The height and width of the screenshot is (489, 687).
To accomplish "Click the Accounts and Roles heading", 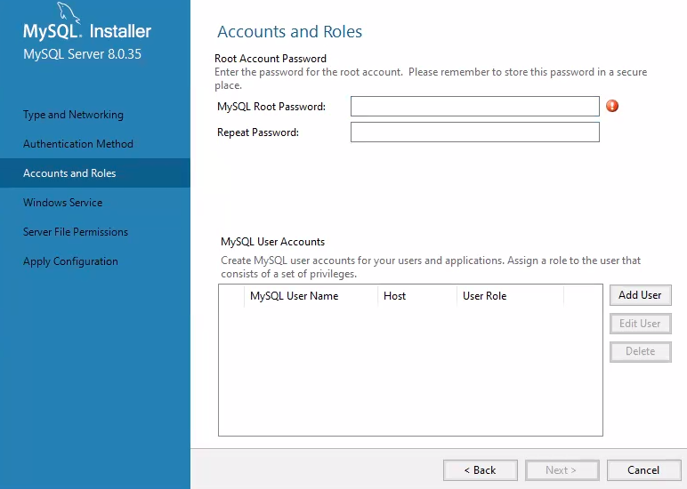I will tap(289, 31).
